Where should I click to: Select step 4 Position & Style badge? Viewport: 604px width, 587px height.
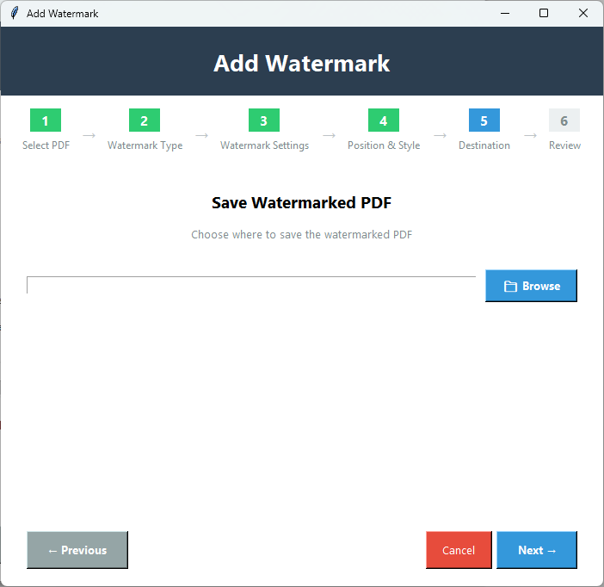[x=384, y=120]
